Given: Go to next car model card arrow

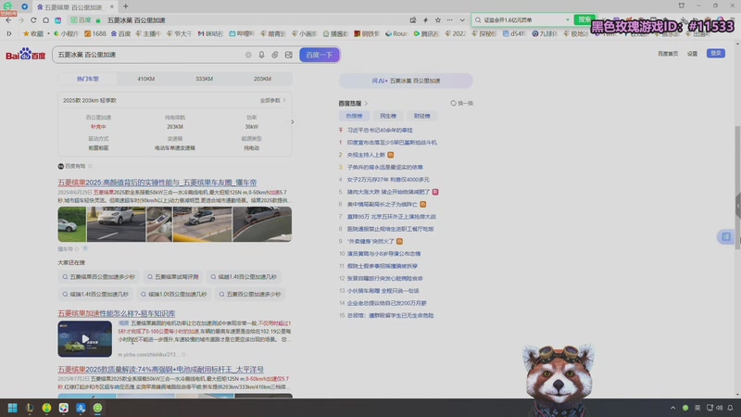Looking at the screenshot, I should (292, 122).
